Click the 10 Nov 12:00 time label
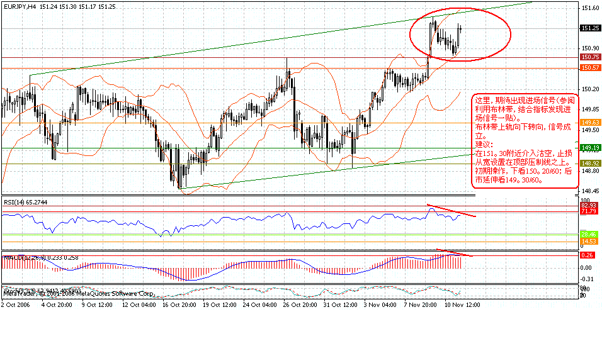602x351 pixels. [x=462, y=305]
